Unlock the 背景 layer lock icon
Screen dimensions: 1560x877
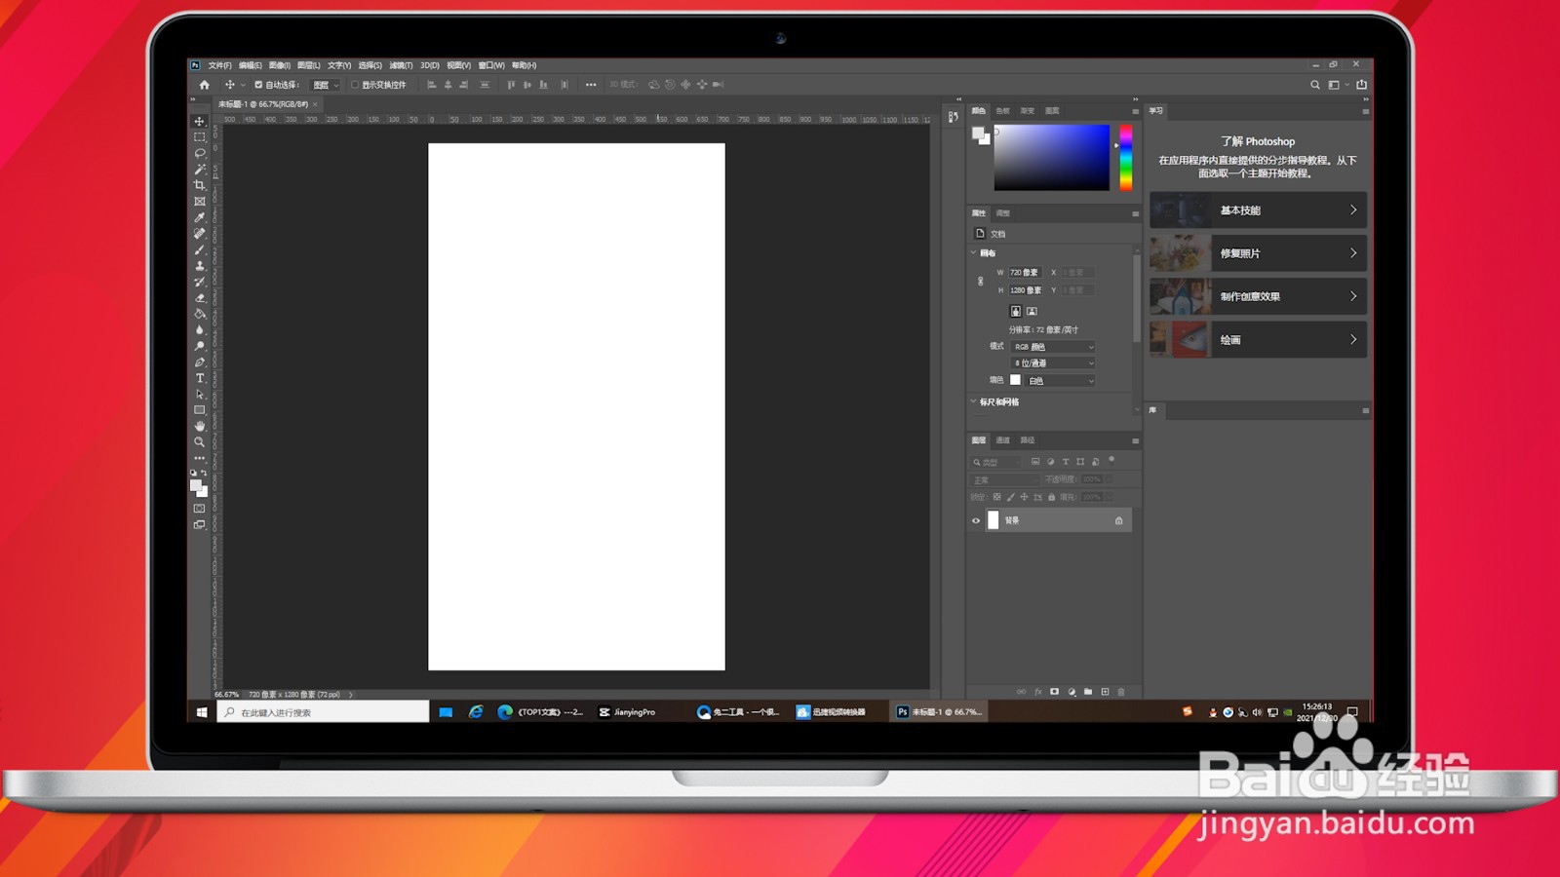(x=1118, y=520)
